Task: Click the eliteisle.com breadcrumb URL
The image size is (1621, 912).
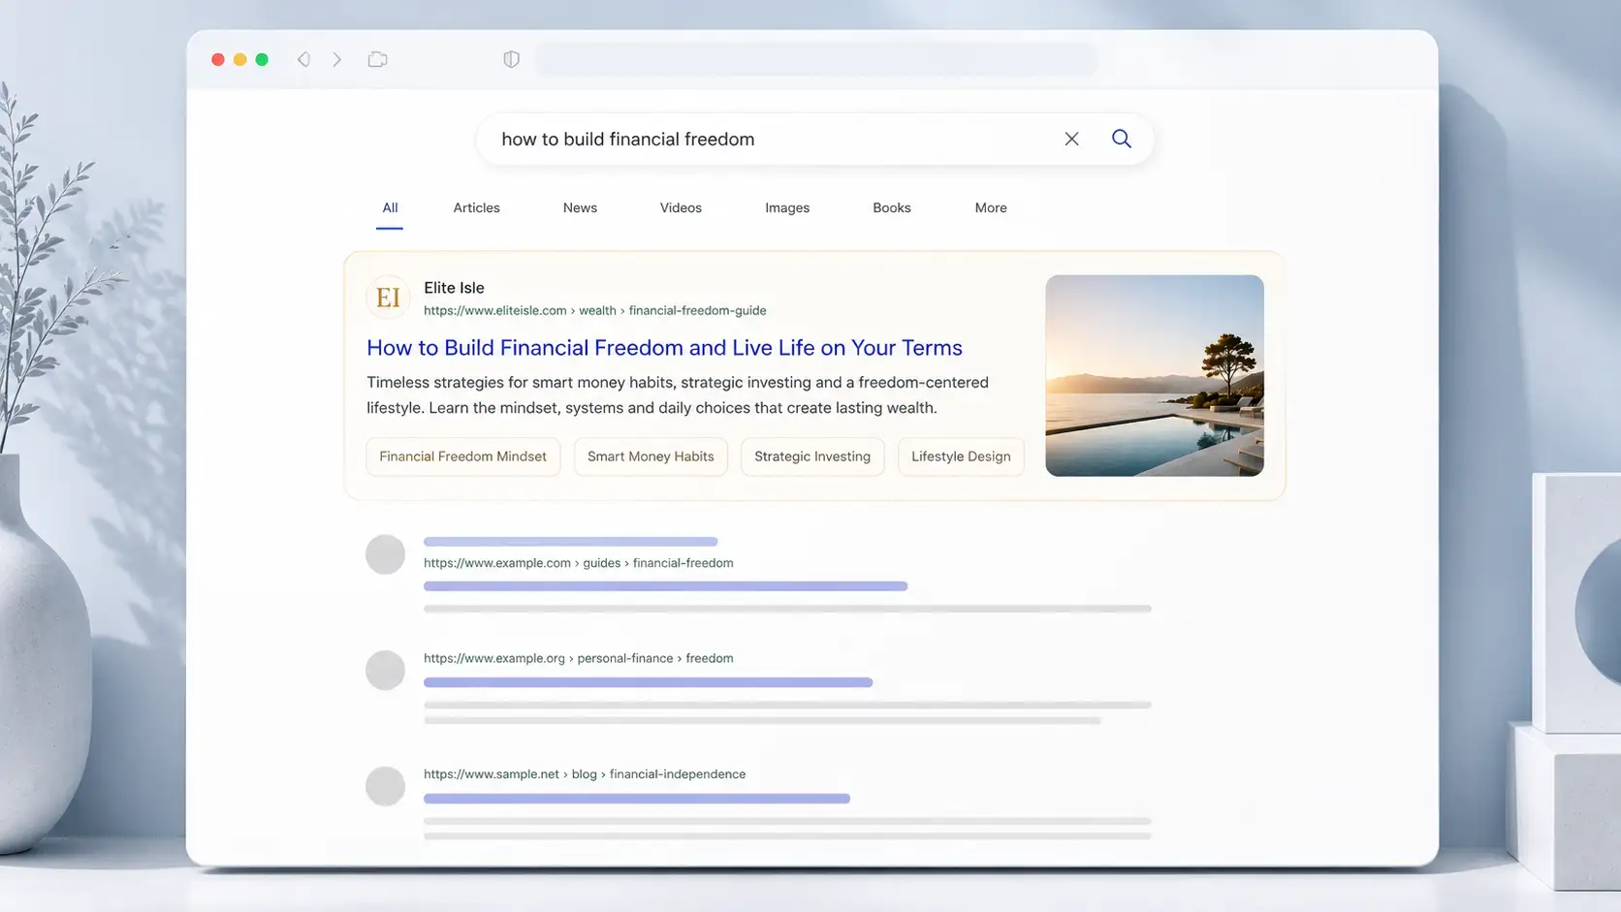Action: click(595, 310)
